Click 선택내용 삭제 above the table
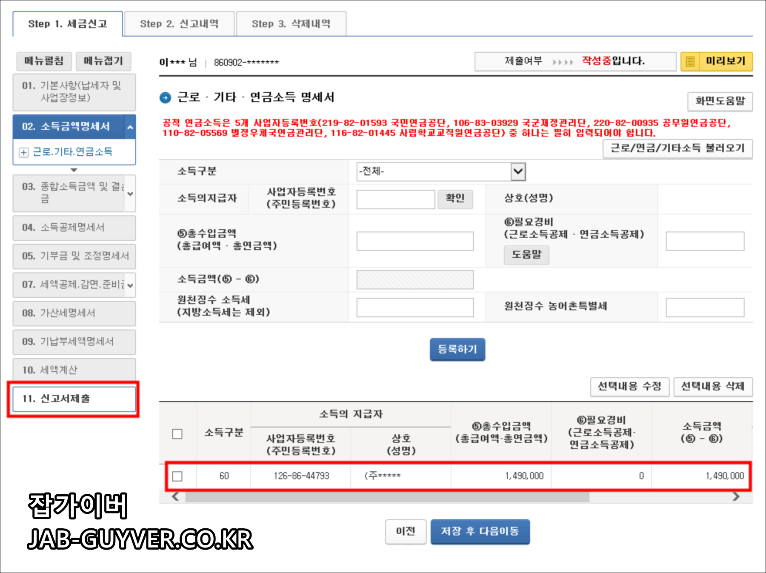The height and width of the screenshot is (573, 766). [713, 387]
